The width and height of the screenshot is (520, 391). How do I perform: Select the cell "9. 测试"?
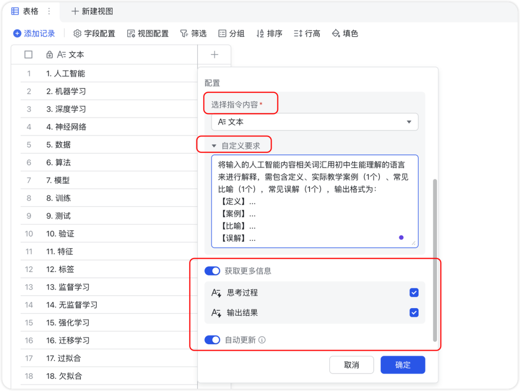(x=109, y=216)
